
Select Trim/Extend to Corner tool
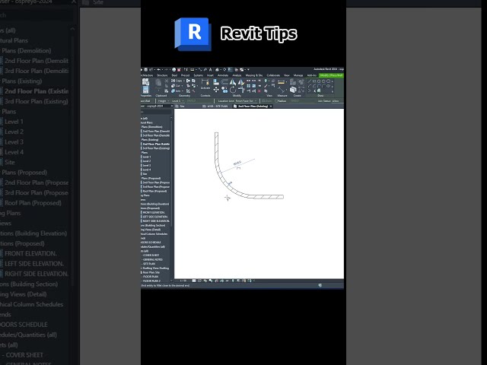tap(240, 90)
